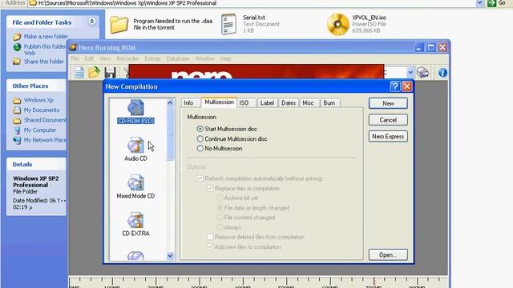
Task: Click the Nero Burning ROM title icon
Action: point(73,48)
